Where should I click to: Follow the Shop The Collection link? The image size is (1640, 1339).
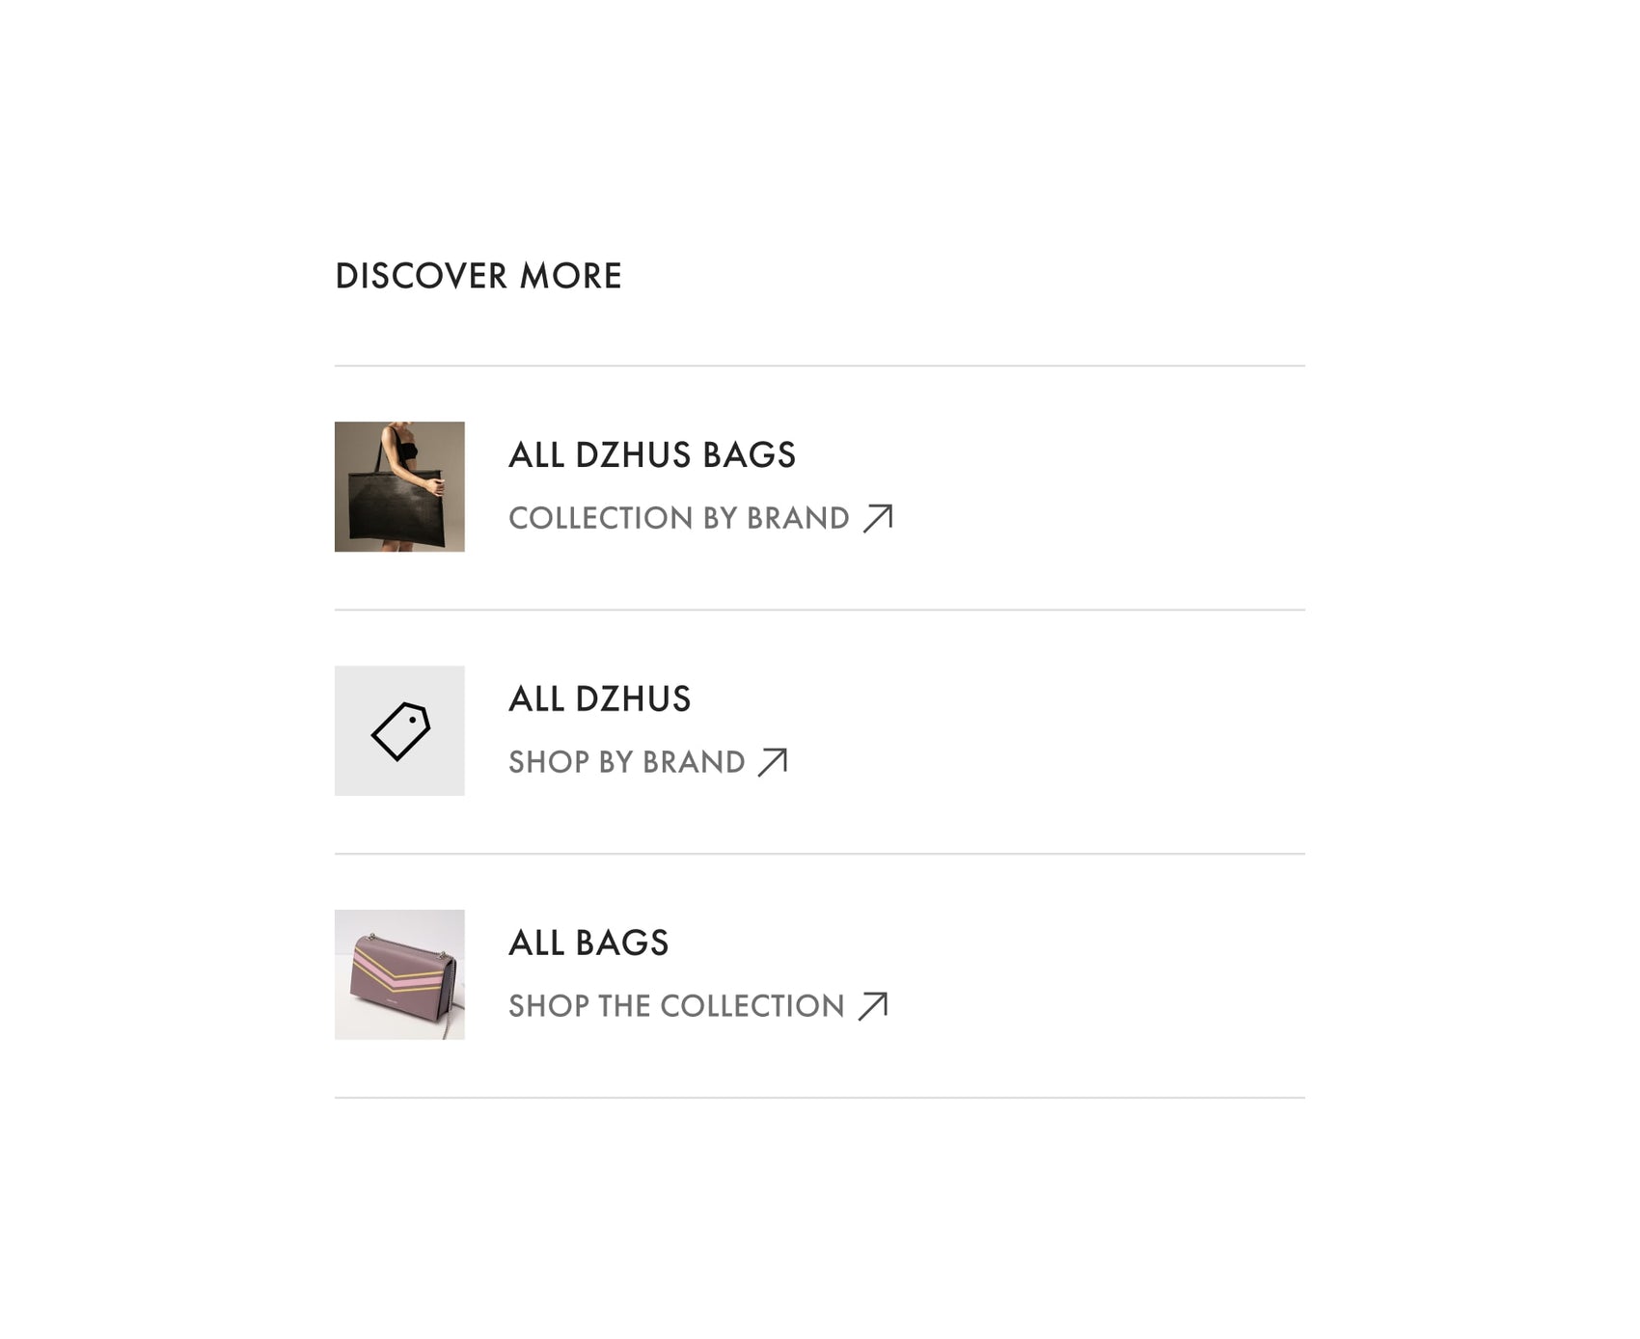pos(698,1006)
